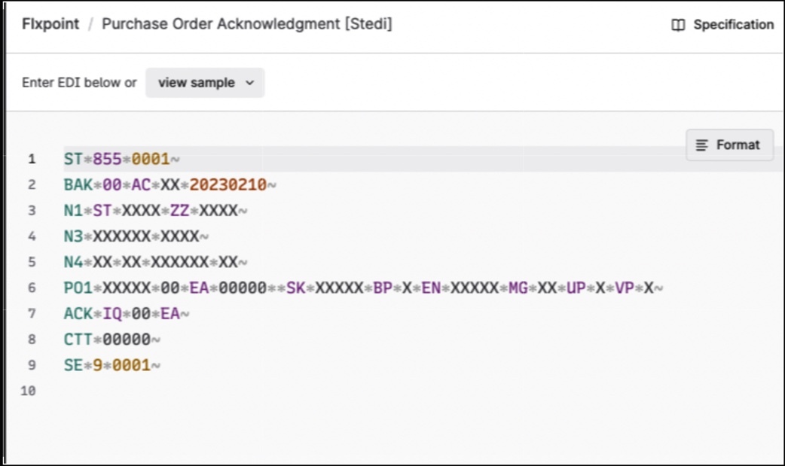This screenshot has height=466, width=785.
Task: Select Purchase Order Acknowledgment [Stedi] breadcrumb title
Action: (246, 24)
